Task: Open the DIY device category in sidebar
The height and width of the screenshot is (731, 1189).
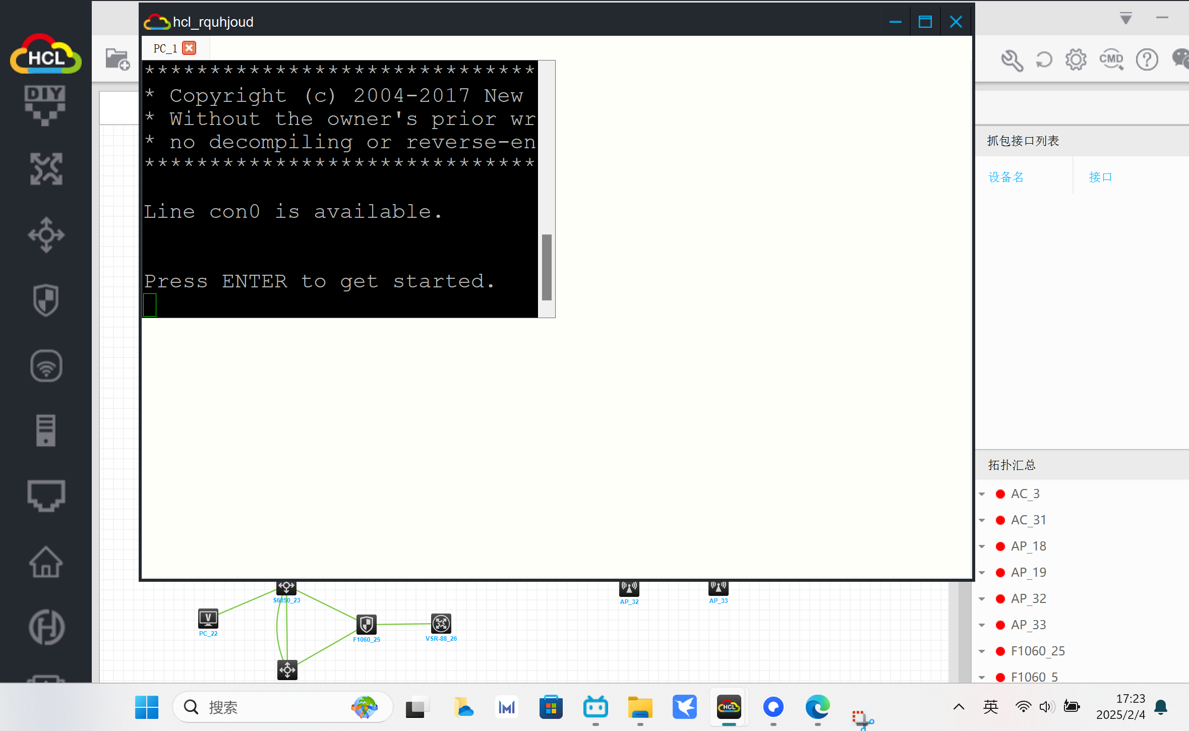Action: pos(45,105)
